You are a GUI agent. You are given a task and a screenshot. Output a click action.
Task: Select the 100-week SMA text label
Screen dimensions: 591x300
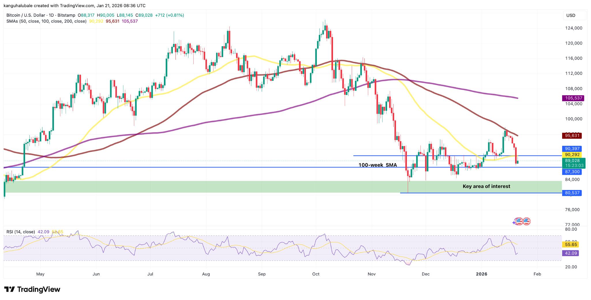(377, 165)
